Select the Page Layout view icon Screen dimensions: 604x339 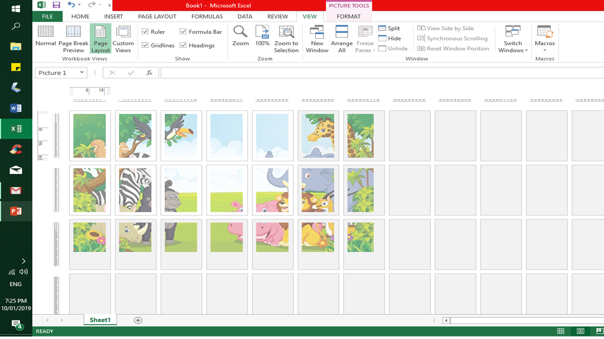click(100, 38)
